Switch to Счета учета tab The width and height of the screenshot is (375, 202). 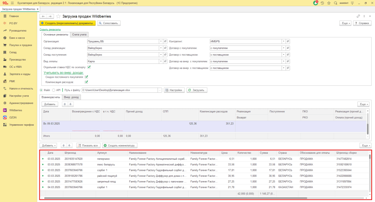[x=79, y=34]
